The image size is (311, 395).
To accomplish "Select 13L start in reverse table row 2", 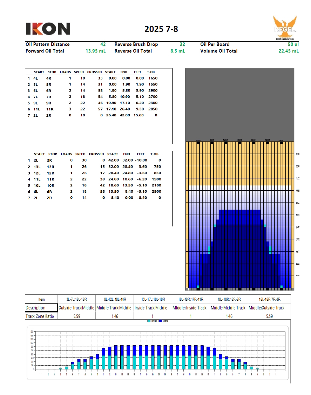I will [37, 167].
